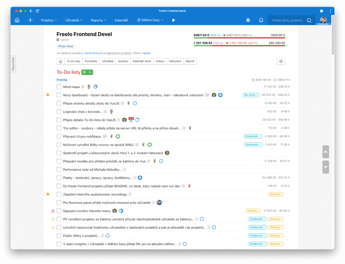Mark Nový dashboard task as done
The height and width of the screenshot is (264, 345).
59,95
